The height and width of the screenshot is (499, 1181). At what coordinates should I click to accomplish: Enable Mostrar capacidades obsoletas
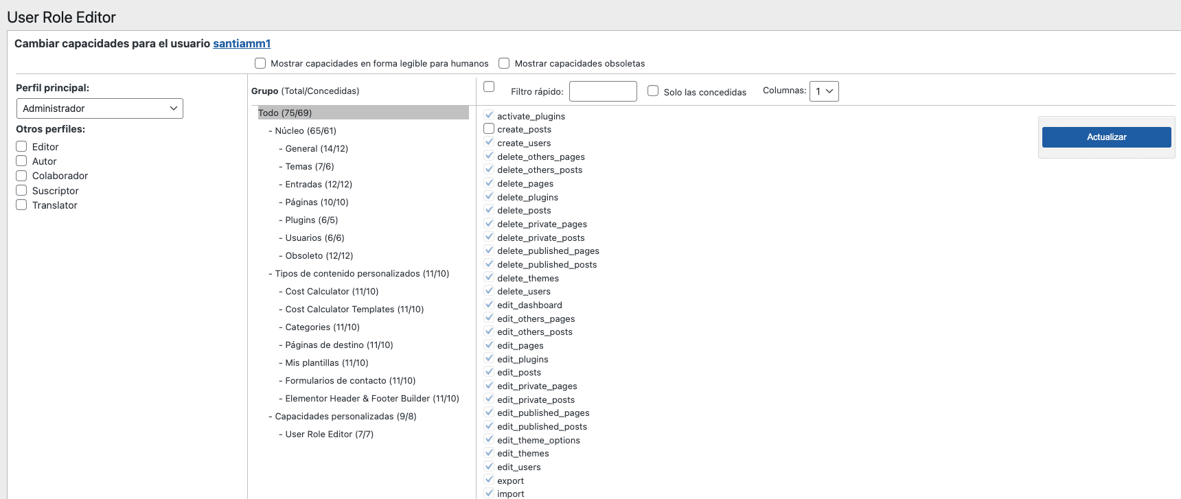point(504,63)
